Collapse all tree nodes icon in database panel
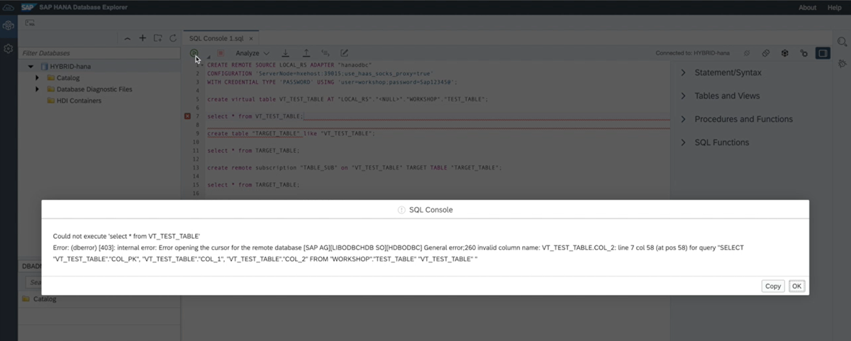The width and height of the screenshot is (851, 341). click(x=127, y=38)
